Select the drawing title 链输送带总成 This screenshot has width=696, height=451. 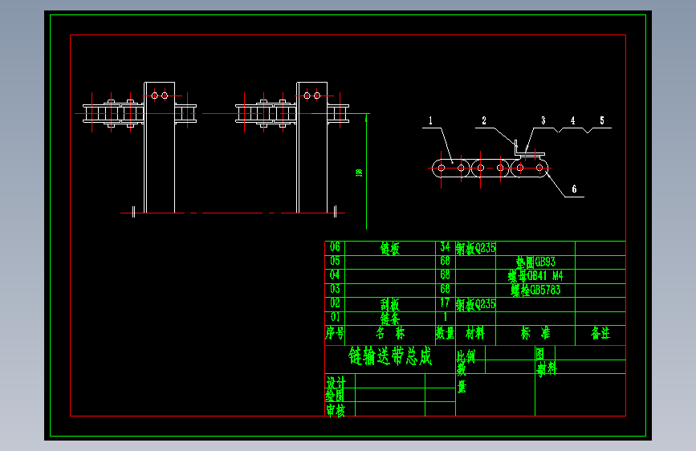[390, 356]
